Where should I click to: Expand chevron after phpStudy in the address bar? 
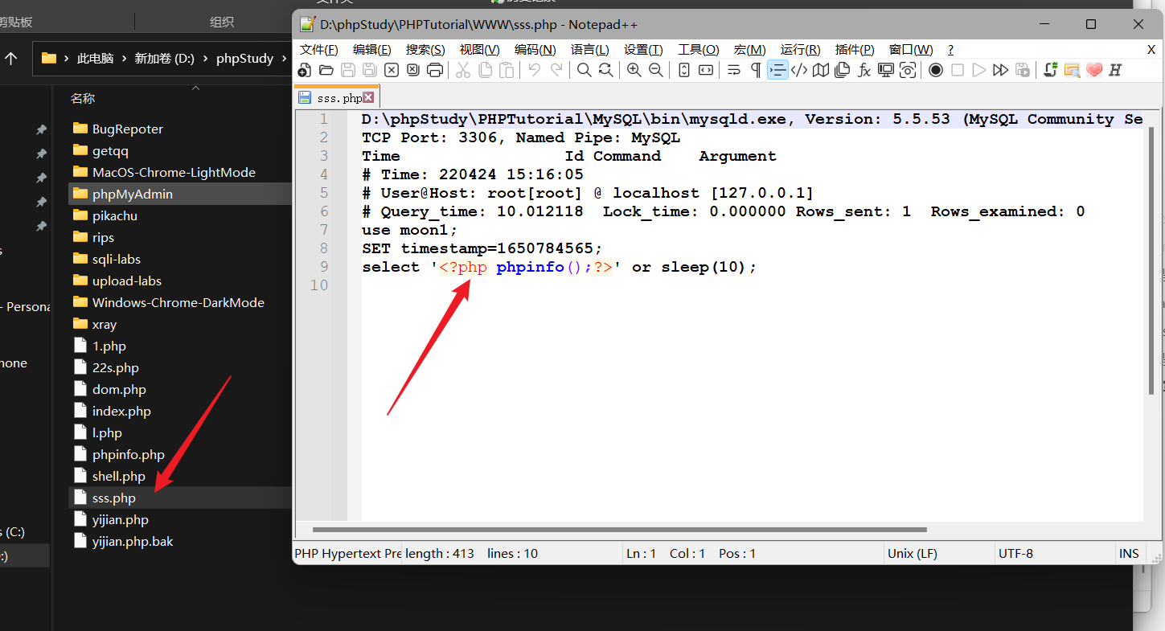pyautogui.click(x=283, y=59)
